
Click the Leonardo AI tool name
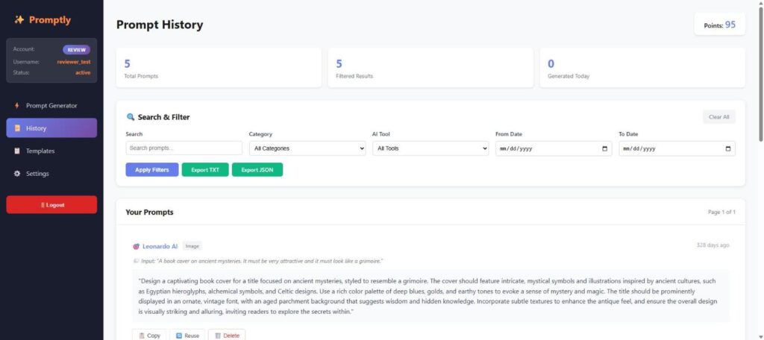coord(160,247)
